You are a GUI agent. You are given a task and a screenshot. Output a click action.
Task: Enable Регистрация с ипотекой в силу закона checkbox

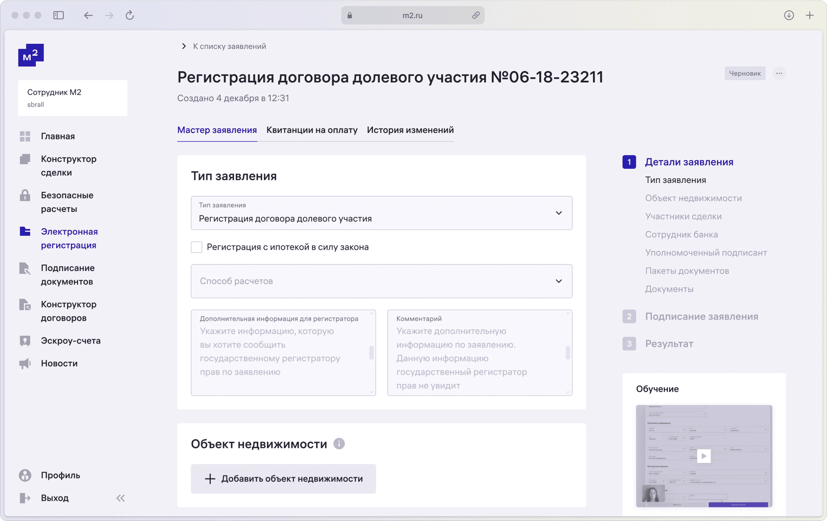pyautogui.click(x=196, y=247)
